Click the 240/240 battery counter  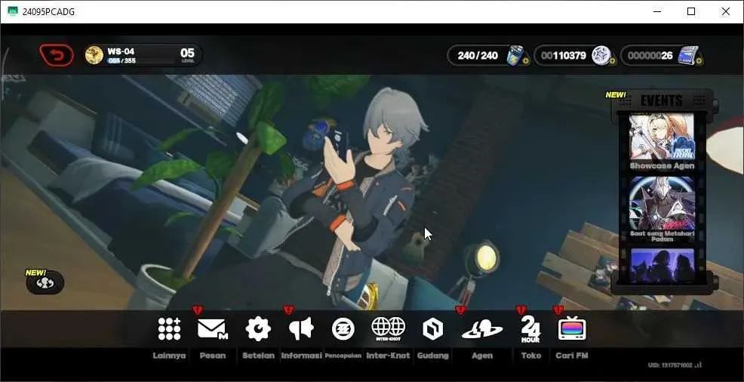point(478,56)
